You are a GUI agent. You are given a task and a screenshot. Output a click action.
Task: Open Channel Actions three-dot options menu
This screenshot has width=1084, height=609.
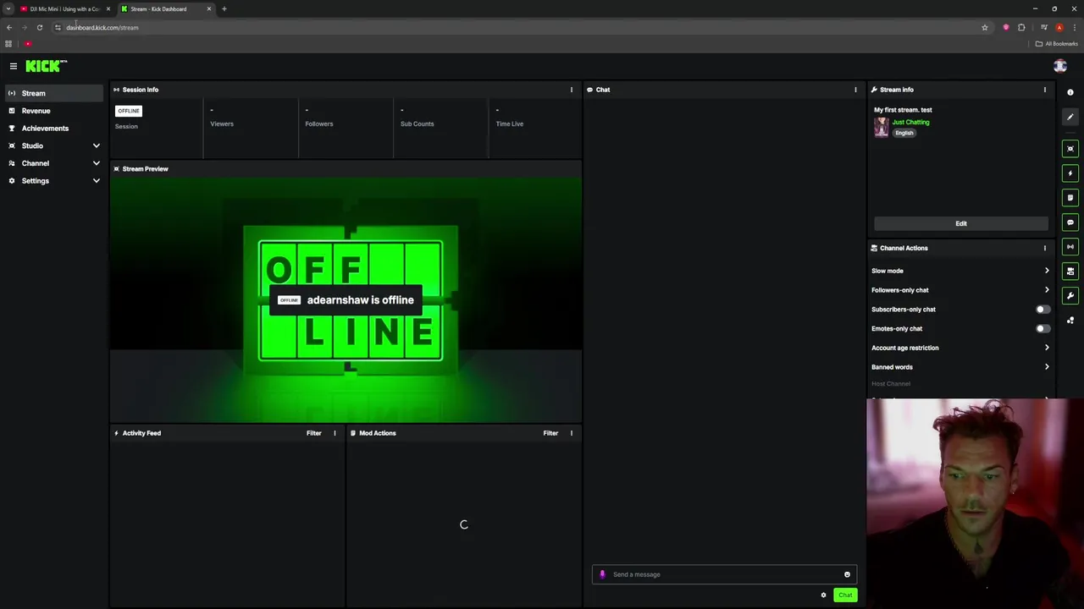tap(1045, 248)
